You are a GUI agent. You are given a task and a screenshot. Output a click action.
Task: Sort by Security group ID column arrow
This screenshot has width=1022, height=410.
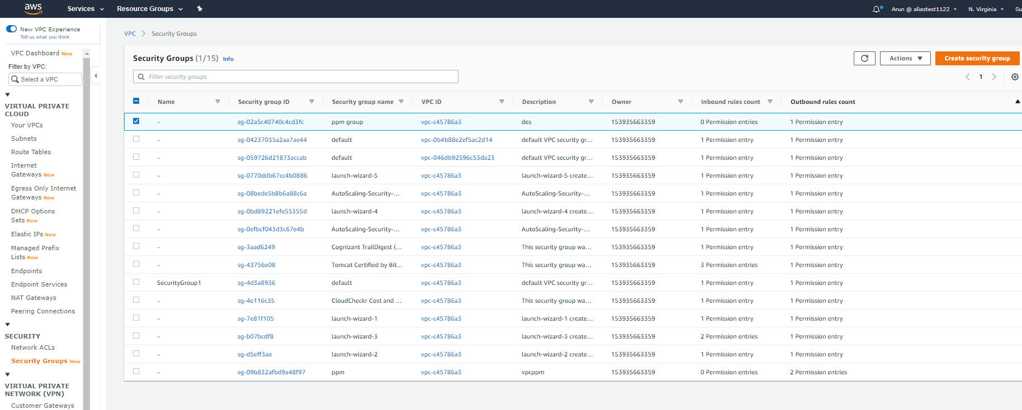point(311,102)
